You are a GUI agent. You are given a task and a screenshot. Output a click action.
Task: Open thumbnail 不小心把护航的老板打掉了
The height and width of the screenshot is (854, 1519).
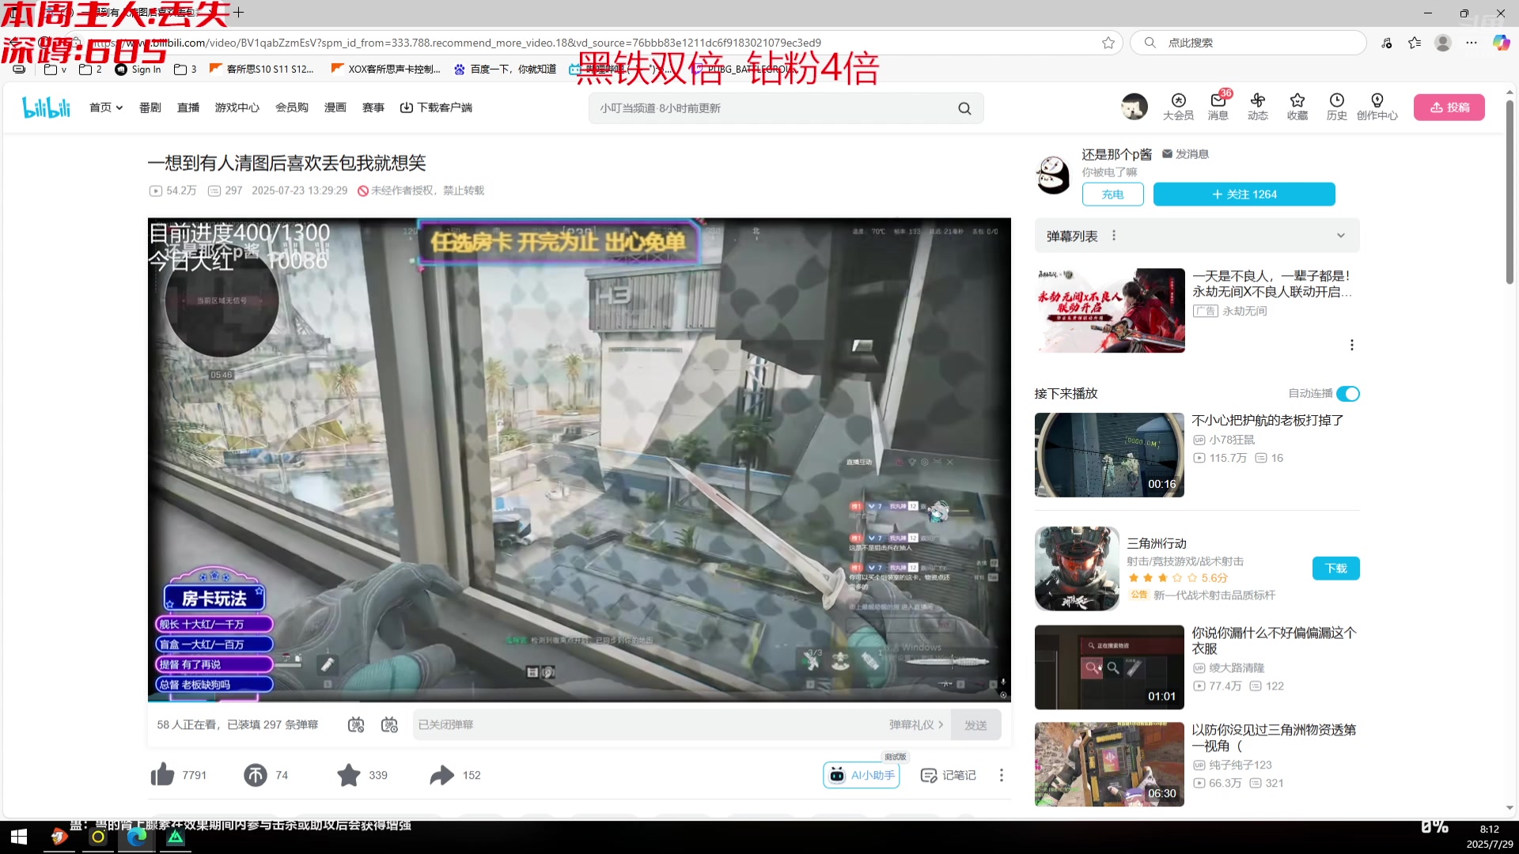[1109, 455]
